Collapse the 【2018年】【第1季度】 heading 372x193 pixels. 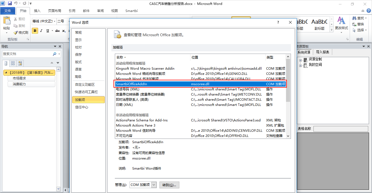coord(6,73)
